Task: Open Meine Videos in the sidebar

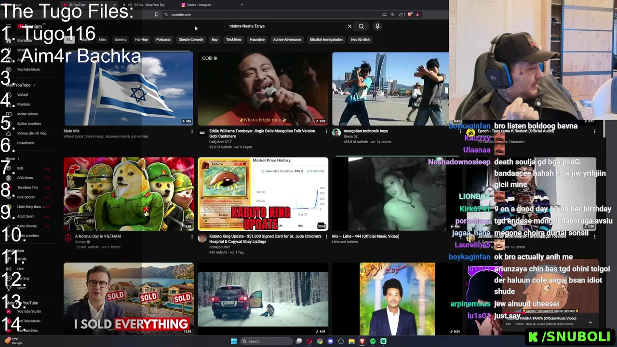Action: click(27, 114)
